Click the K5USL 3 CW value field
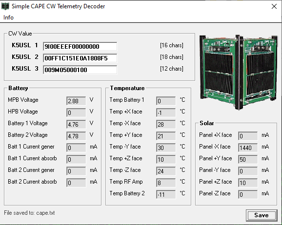The height and width of the screenshot is (225, 282). click(80, 70)
